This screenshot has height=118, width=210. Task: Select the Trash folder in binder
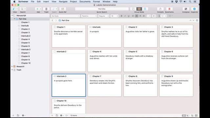(x=19, y=70)
